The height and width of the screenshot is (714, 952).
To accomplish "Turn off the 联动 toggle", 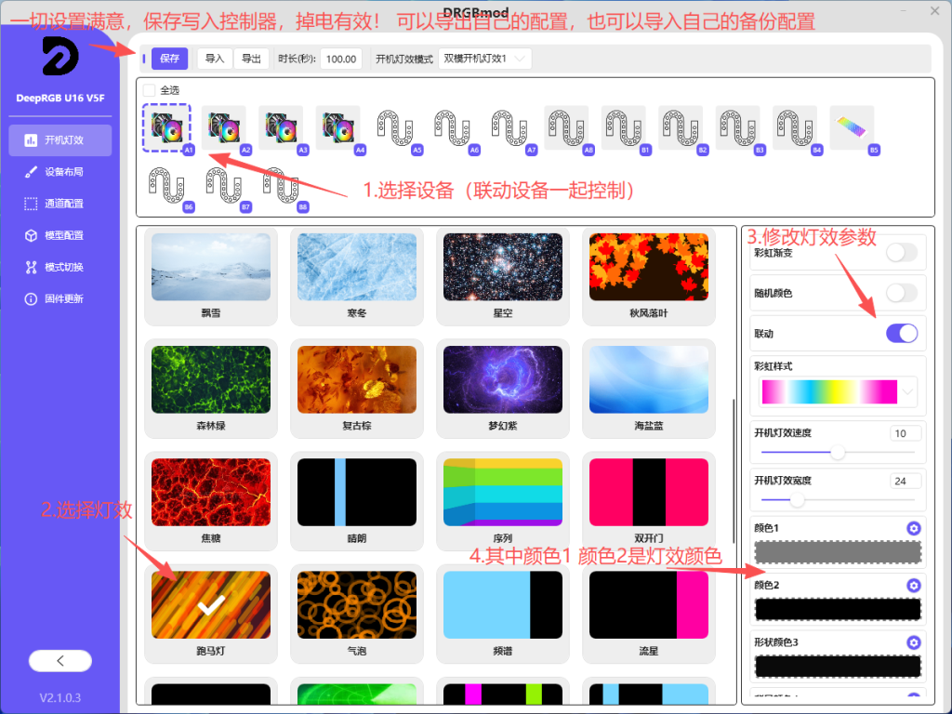I will tap(901, 334).
